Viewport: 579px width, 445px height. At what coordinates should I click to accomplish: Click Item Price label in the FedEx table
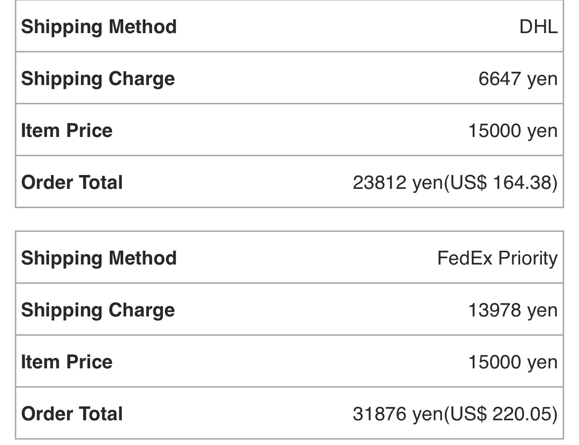tap(67, 362)
